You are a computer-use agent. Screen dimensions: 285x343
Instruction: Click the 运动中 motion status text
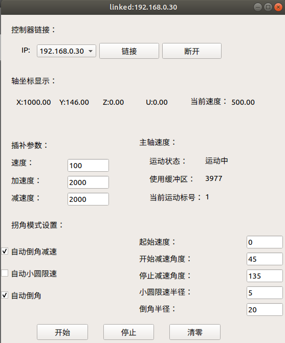point(217,161)
